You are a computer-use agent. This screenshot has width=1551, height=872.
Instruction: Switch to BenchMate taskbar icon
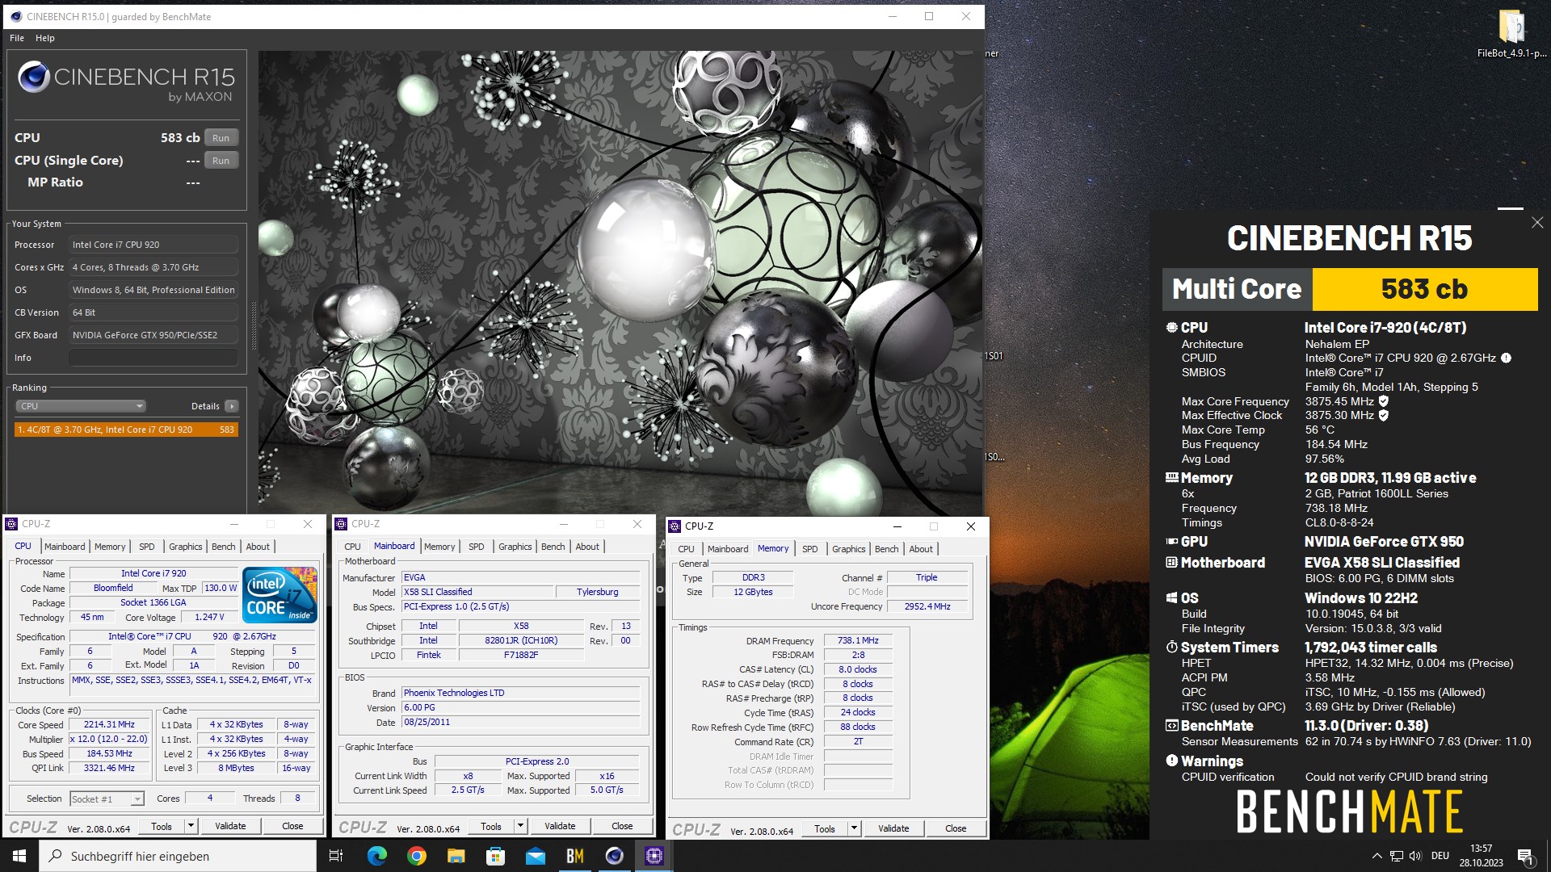pos(574,856)
